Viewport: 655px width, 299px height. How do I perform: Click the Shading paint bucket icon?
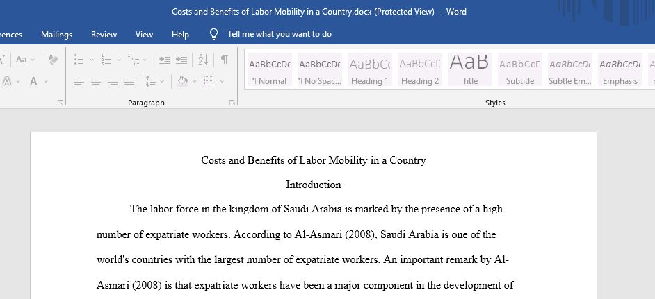click(182, 81)
